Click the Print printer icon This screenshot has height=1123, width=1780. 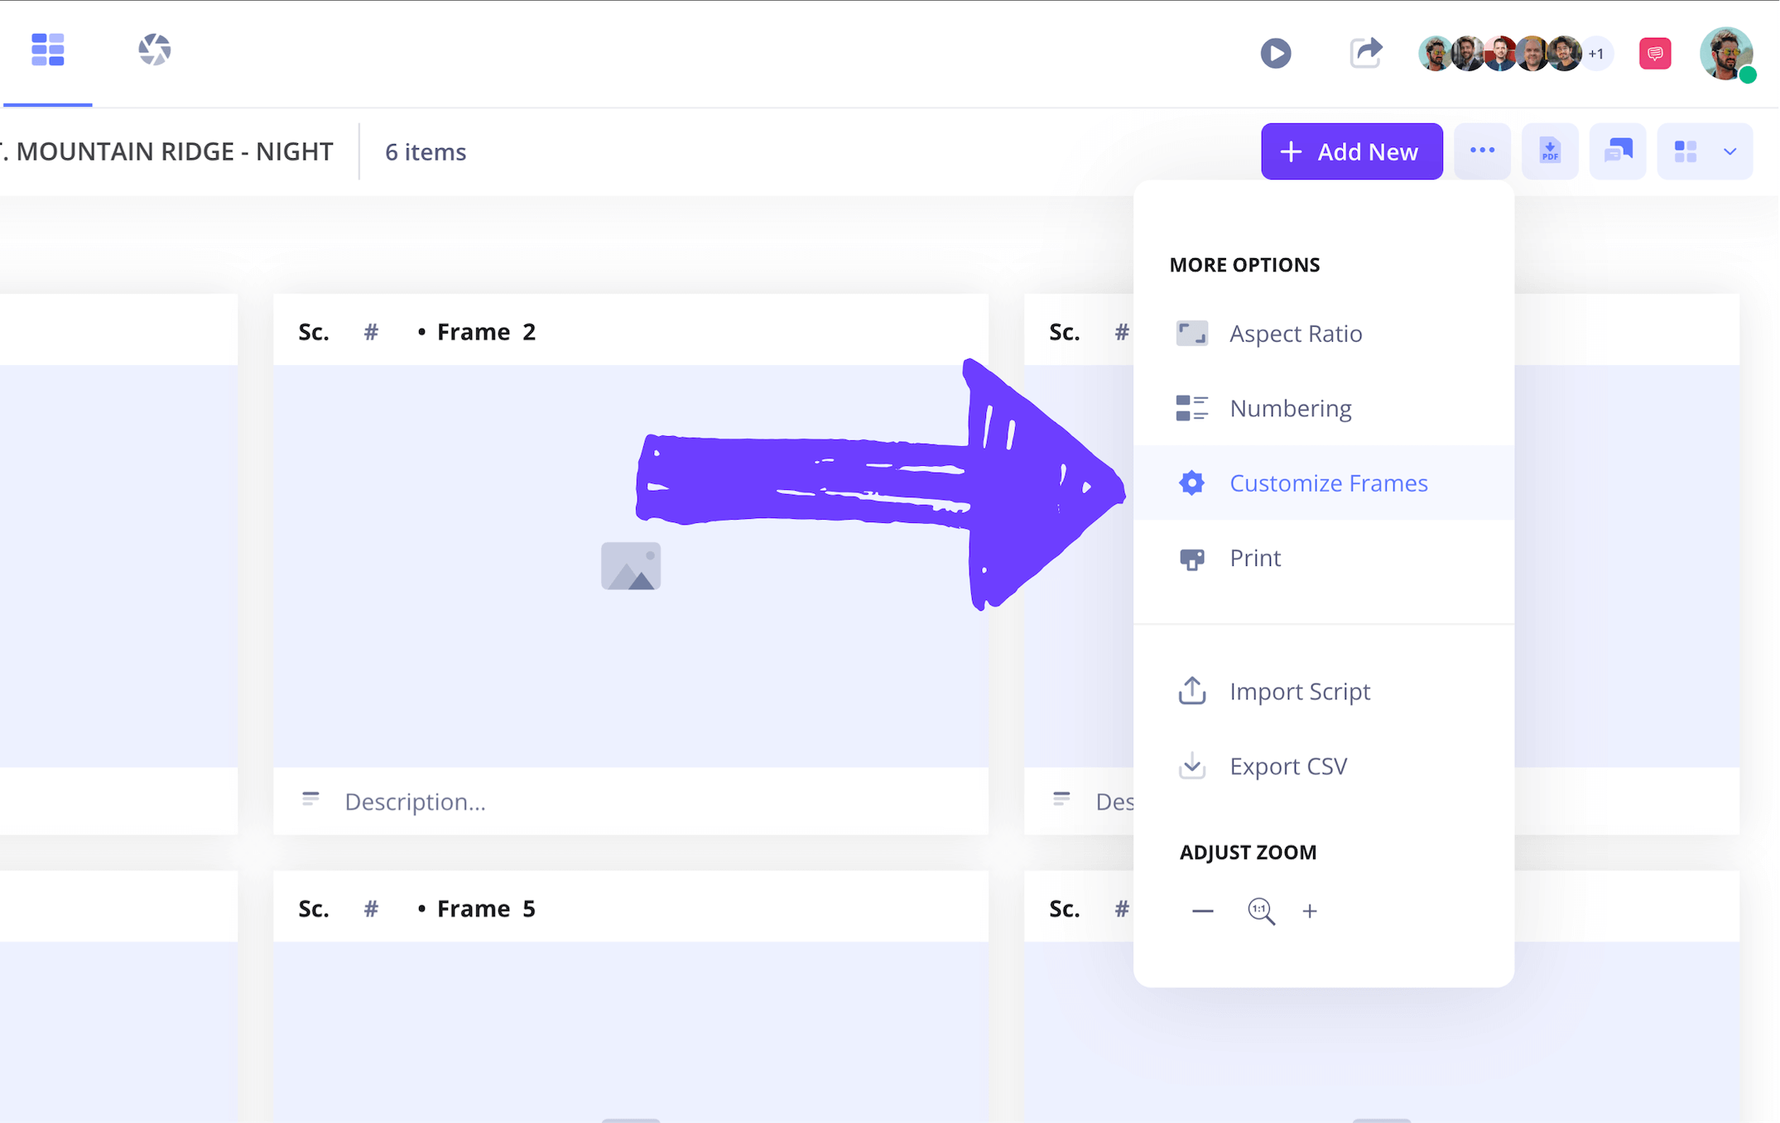(1191, 559)
